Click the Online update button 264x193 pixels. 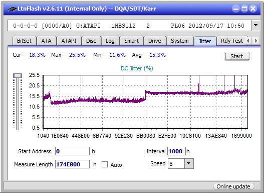coord(233,186)
